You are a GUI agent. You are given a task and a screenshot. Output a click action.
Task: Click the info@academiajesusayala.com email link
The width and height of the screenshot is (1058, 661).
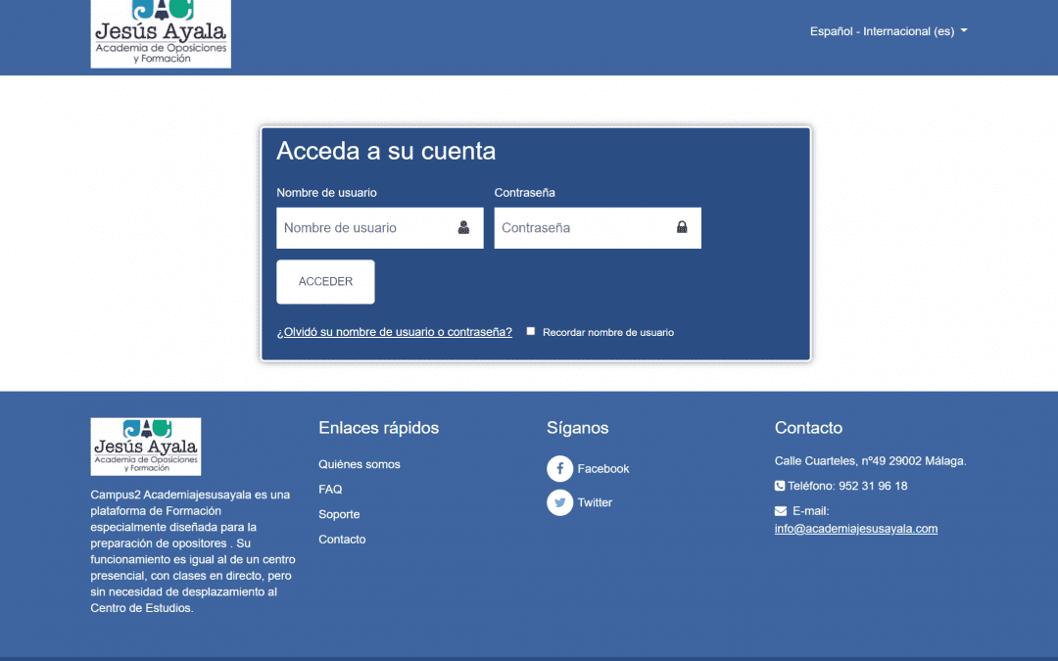(x=855, y=528)
